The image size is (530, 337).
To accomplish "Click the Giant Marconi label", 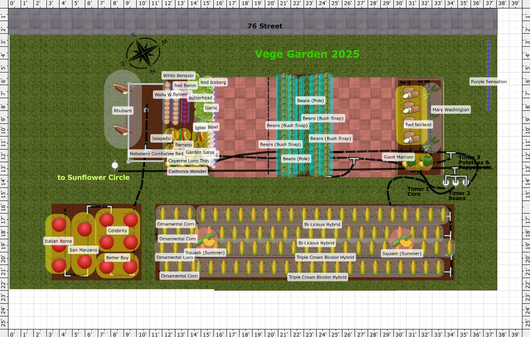I will (x=399, y=157).
